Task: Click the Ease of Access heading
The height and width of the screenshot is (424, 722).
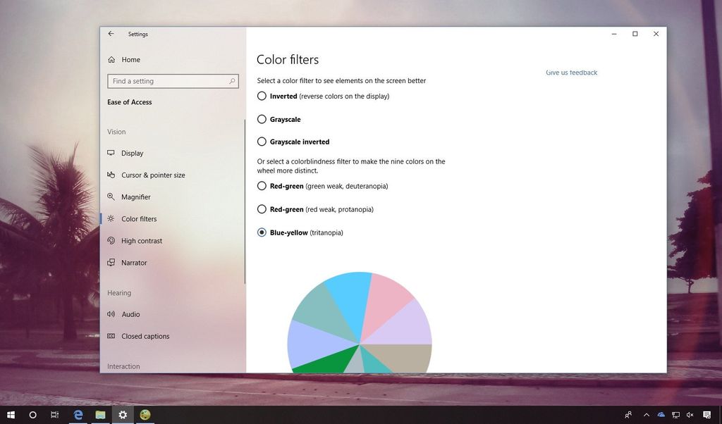Action: (x=129, y=102)
